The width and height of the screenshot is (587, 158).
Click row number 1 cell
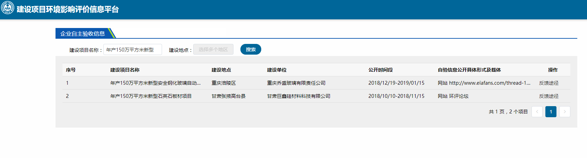[x=67, y=83]
